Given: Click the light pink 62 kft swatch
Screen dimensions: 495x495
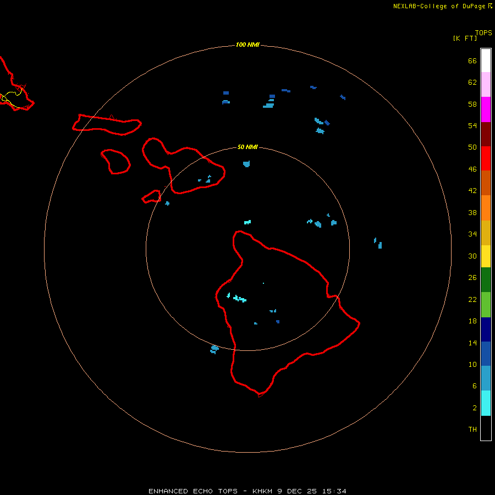Looking at the screenshot, I should pos(486,85).
